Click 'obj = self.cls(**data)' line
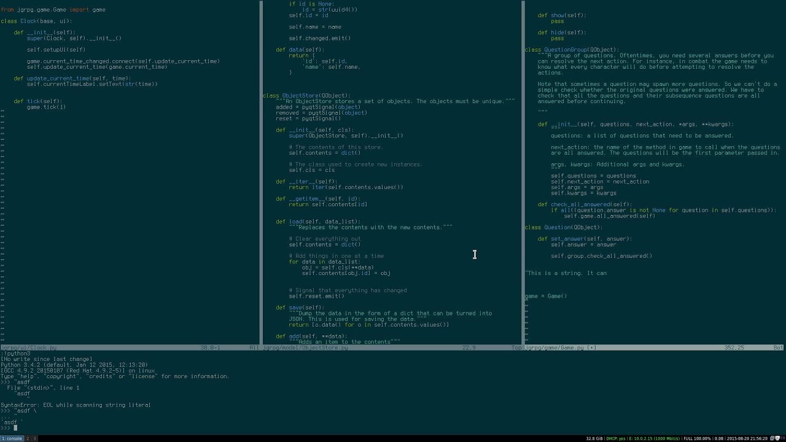786x442 pixels. (x=338, y=268)
